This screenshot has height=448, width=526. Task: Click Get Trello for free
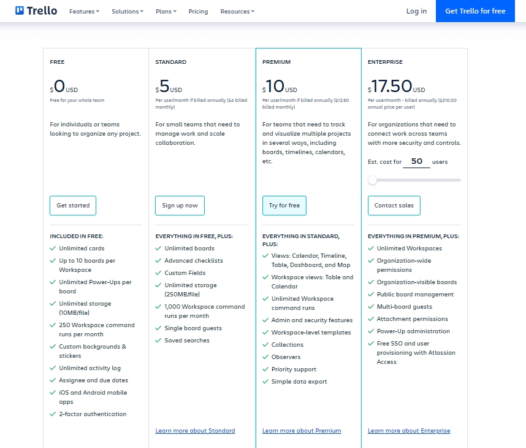tap(475, 11)
